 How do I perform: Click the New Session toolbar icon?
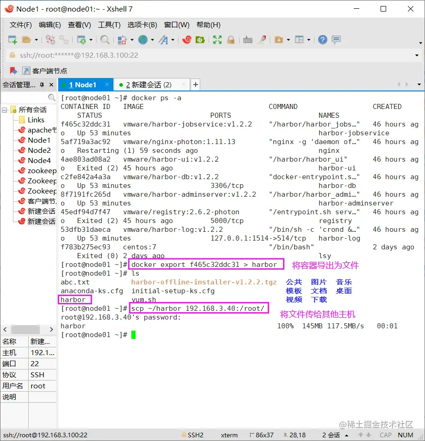(x=12, y=40)
